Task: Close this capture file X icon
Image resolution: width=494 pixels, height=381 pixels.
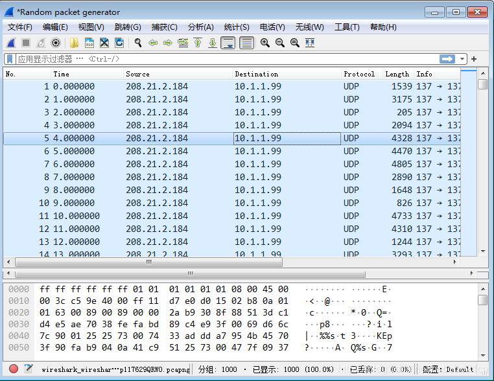Action: [x=104, y=43]
